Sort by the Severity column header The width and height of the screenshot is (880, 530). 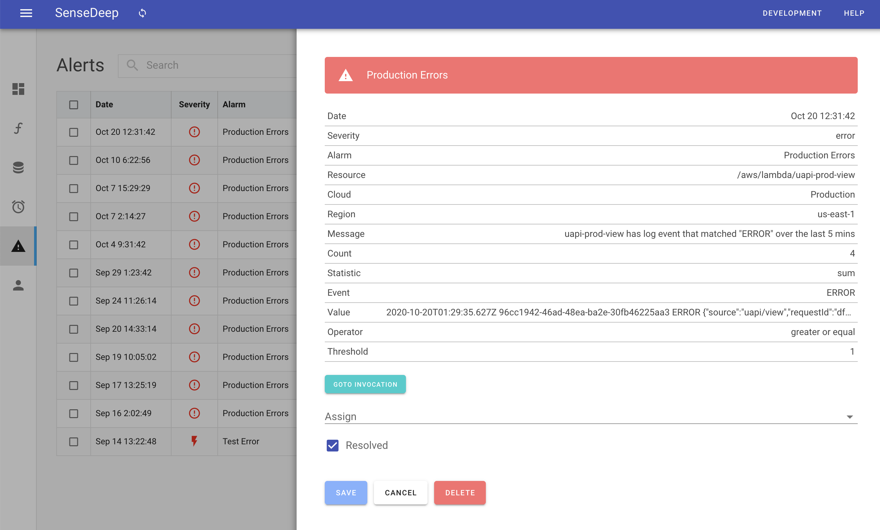pos(194,105)
